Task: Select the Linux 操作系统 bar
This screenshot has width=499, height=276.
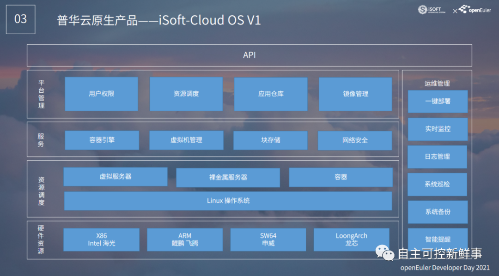Action: tap(228, 201)
